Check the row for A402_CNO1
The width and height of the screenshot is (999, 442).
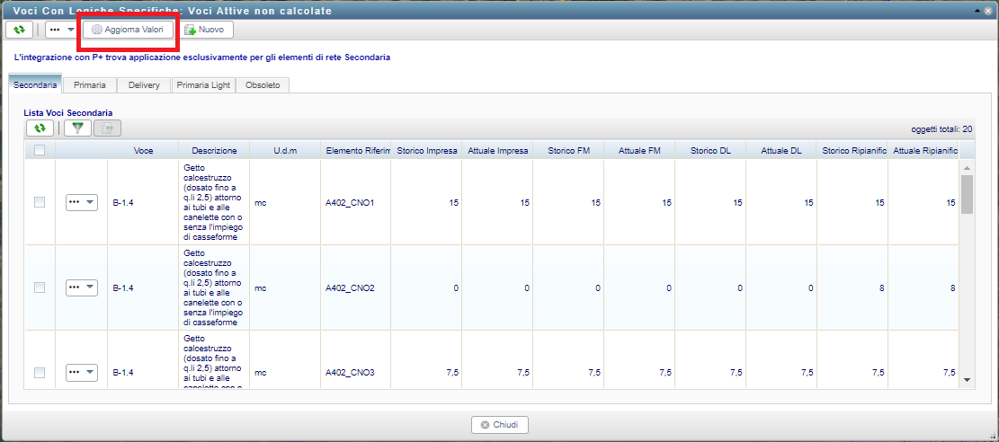40,203
